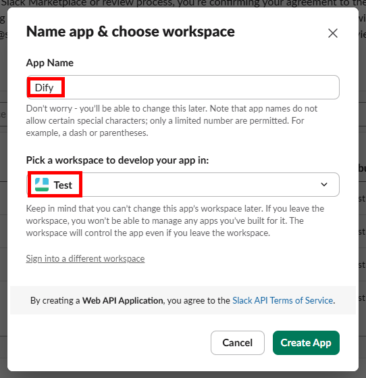Open Sign into a different workspace link
The height and width of the screenshot is (378, 366).
click(x=85, y=259)
